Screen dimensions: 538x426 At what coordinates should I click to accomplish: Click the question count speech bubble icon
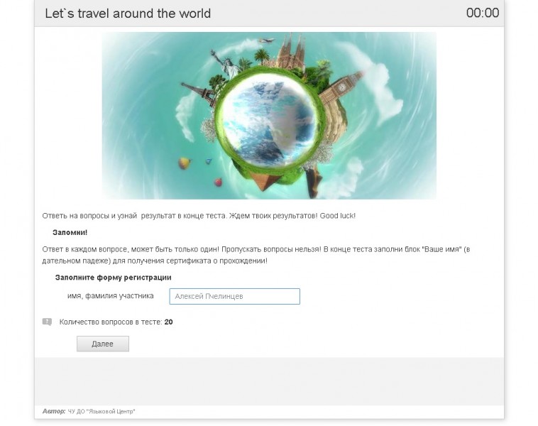(47, 322)
